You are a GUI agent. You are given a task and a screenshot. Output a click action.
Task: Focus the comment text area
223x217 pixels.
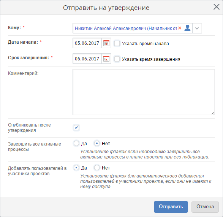pyautogui.click(x=144, y=92)
